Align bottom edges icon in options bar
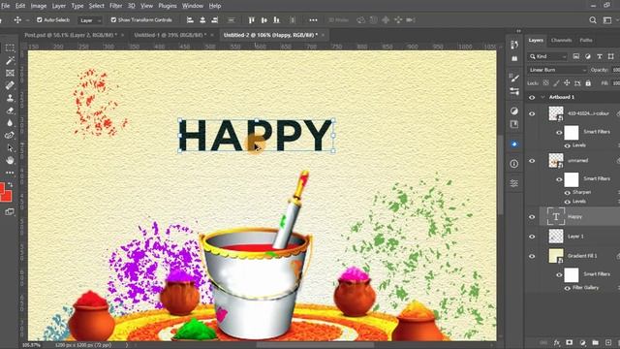The width and height of the screenshot is (620, 349). (277, 19)
